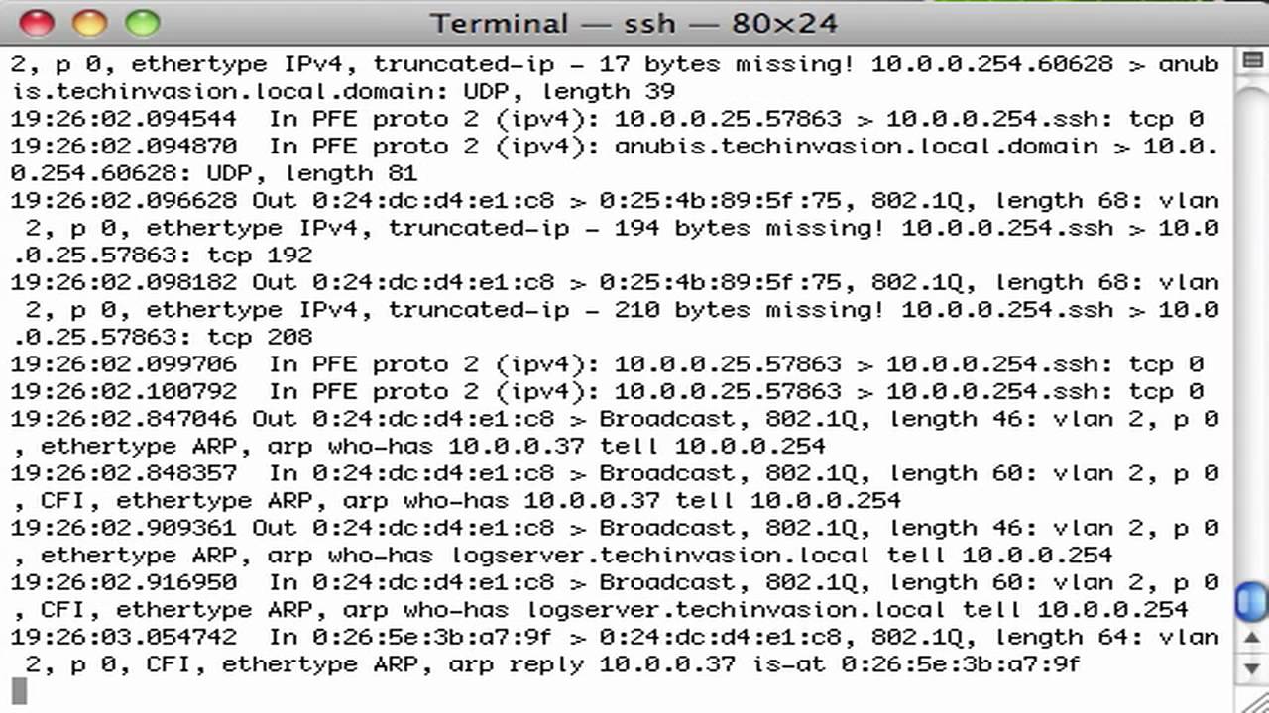This screenshot has height=713, width=1269.
Task: Click the timestamp 19:26:02.094544
Action: (124, 119)
